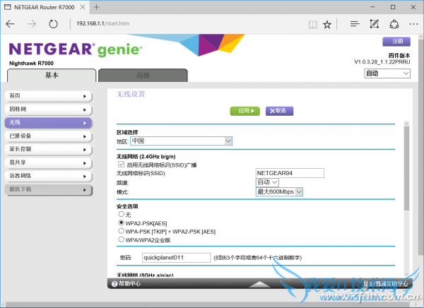Click the green 应用 apply button

(x=245, y=111)
